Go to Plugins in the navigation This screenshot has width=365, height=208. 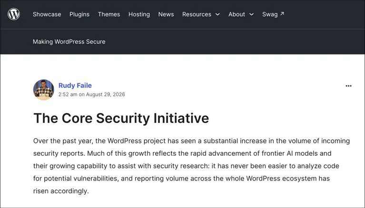79,14
